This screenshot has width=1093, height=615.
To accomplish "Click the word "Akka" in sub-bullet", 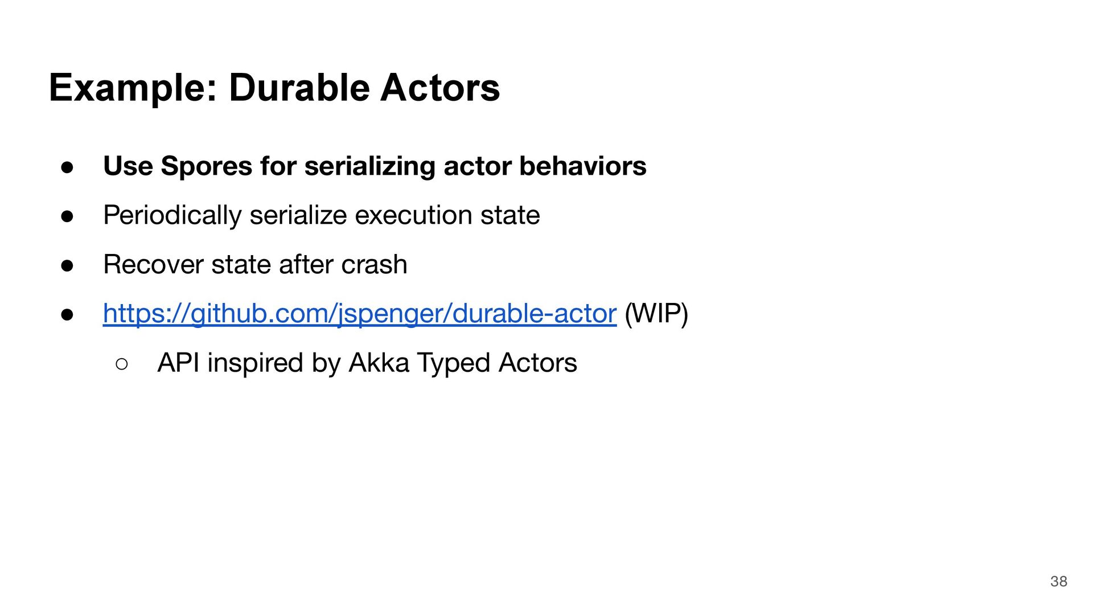I will (379, 363).
